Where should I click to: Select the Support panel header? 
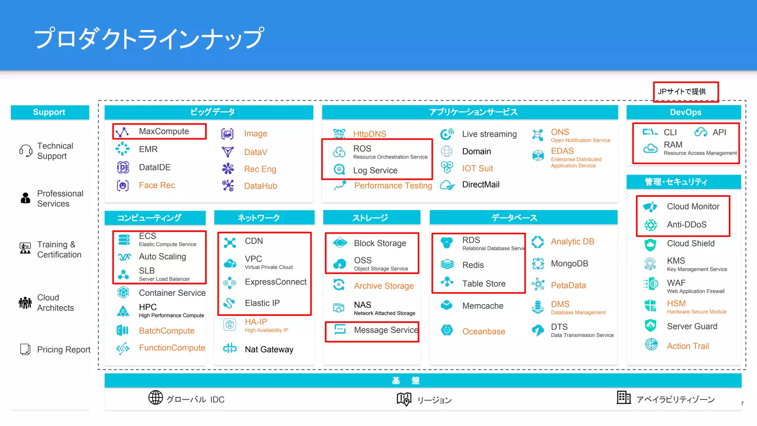[x=50, y=112]
